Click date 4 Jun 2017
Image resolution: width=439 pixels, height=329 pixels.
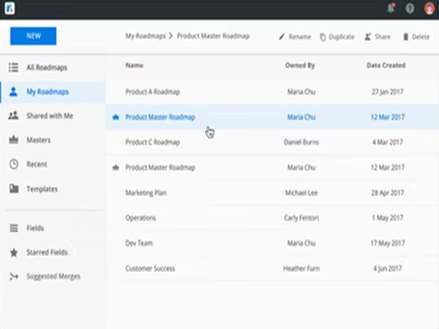tap(387, 269)
